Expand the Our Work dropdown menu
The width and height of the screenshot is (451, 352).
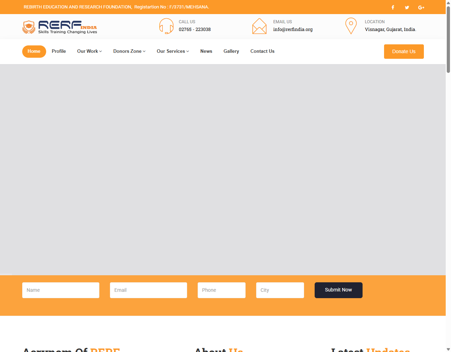click(x=89, y=51)
